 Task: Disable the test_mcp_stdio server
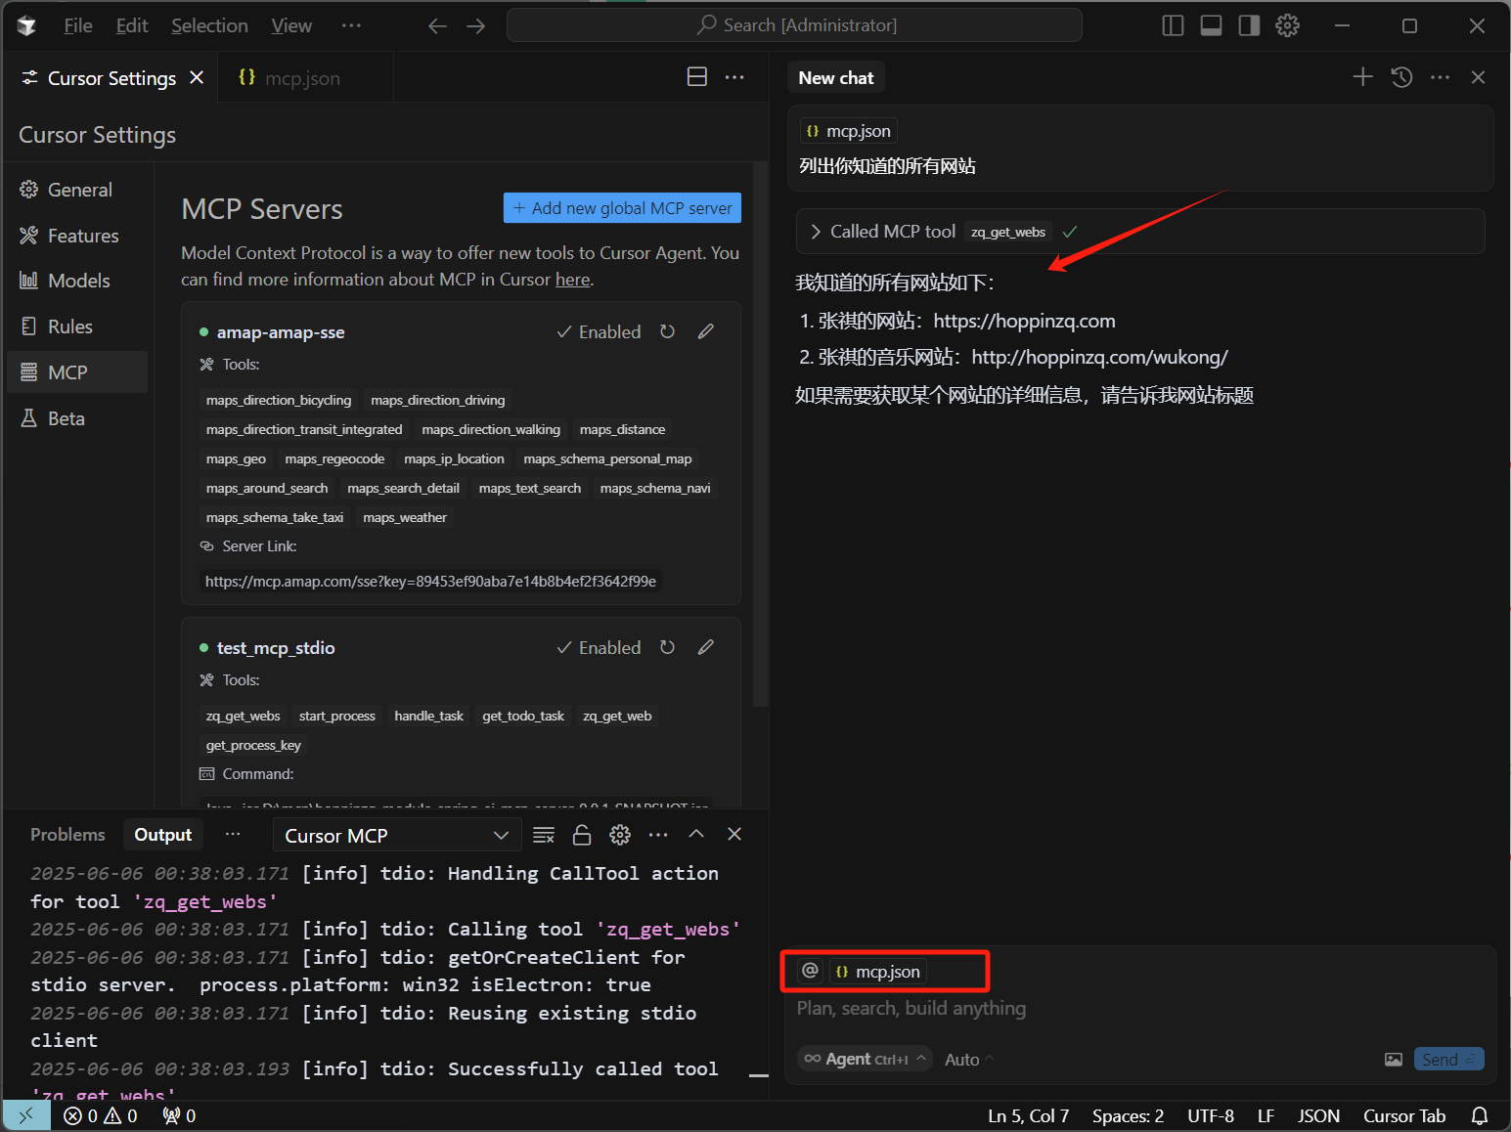pyautogui.click(x=599, y=648)
